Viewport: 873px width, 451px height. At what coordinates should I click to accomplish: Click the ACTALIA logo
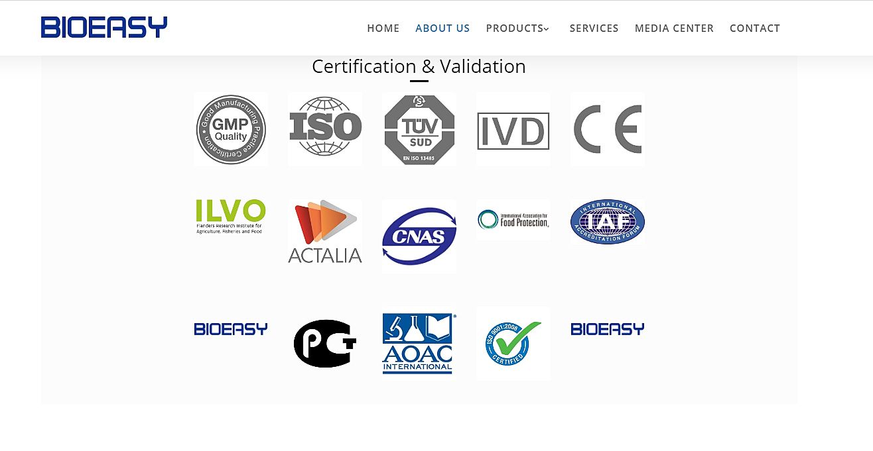click(x=325, y=232)
